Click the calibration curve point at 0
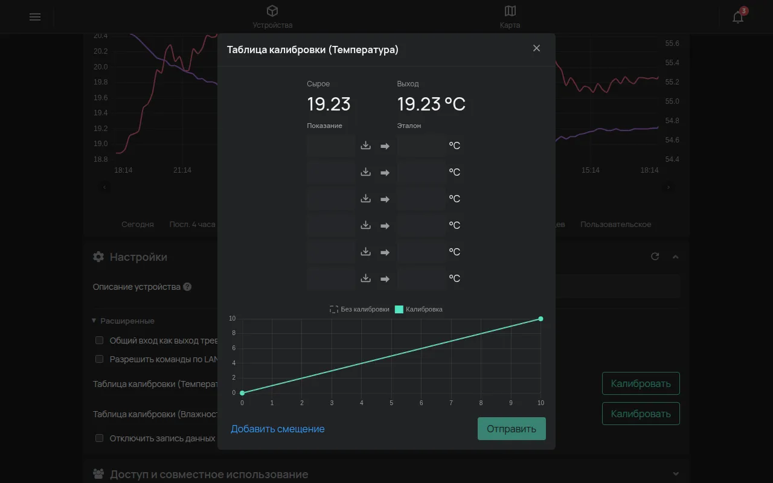773x483 pixels. click(x=242, y=393)
